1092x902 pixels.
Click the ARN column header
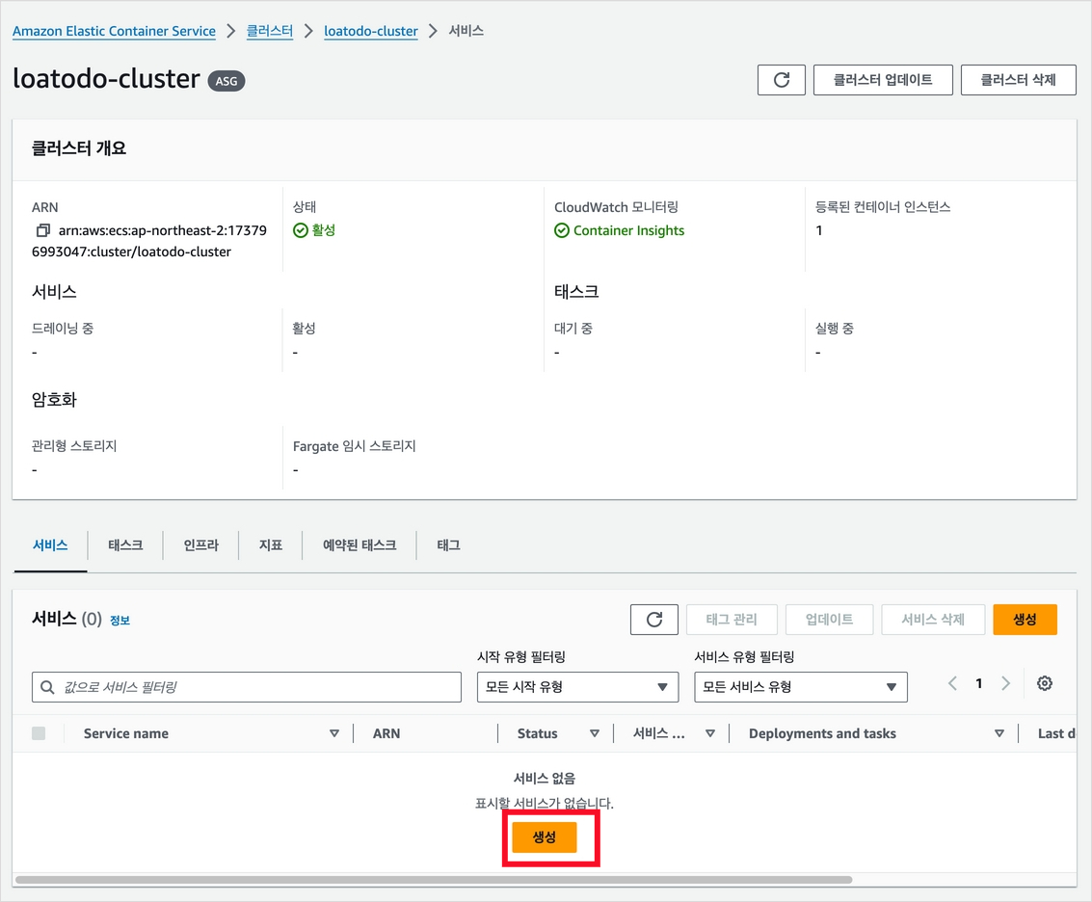pyautogui.click(x=386, y=733)
